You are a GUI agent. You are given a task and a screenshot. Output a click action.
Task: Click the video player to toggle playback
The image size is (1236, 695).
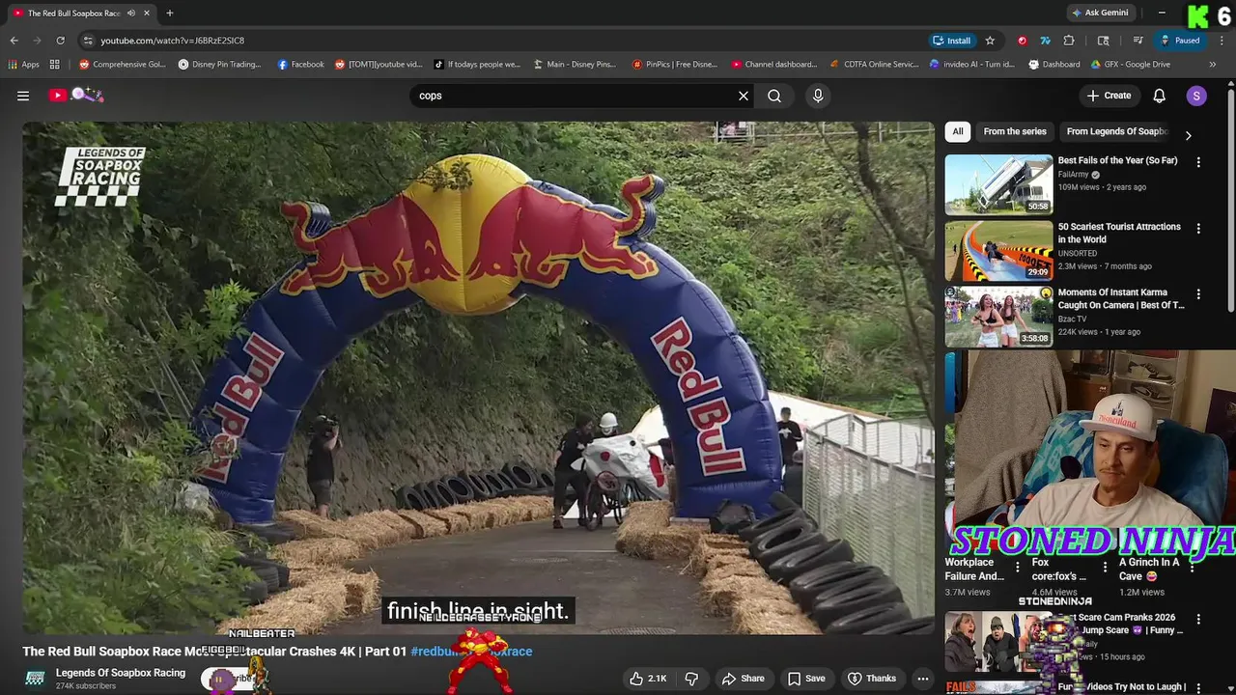(x=478, y=376)
